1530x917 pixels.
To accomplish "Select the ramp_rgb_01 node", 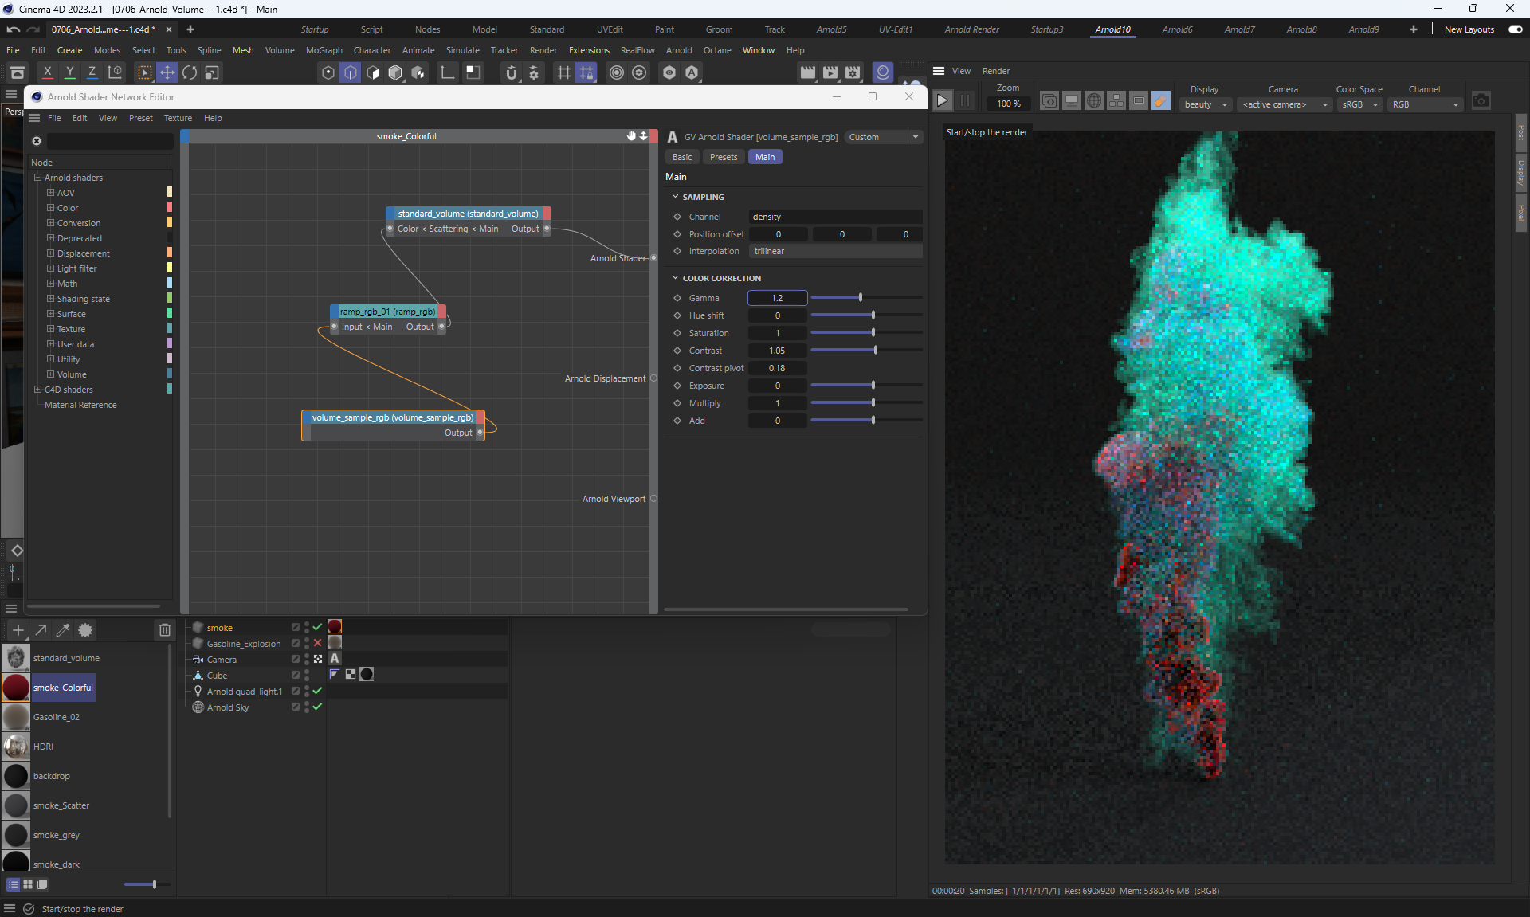I will coord(387,312).
